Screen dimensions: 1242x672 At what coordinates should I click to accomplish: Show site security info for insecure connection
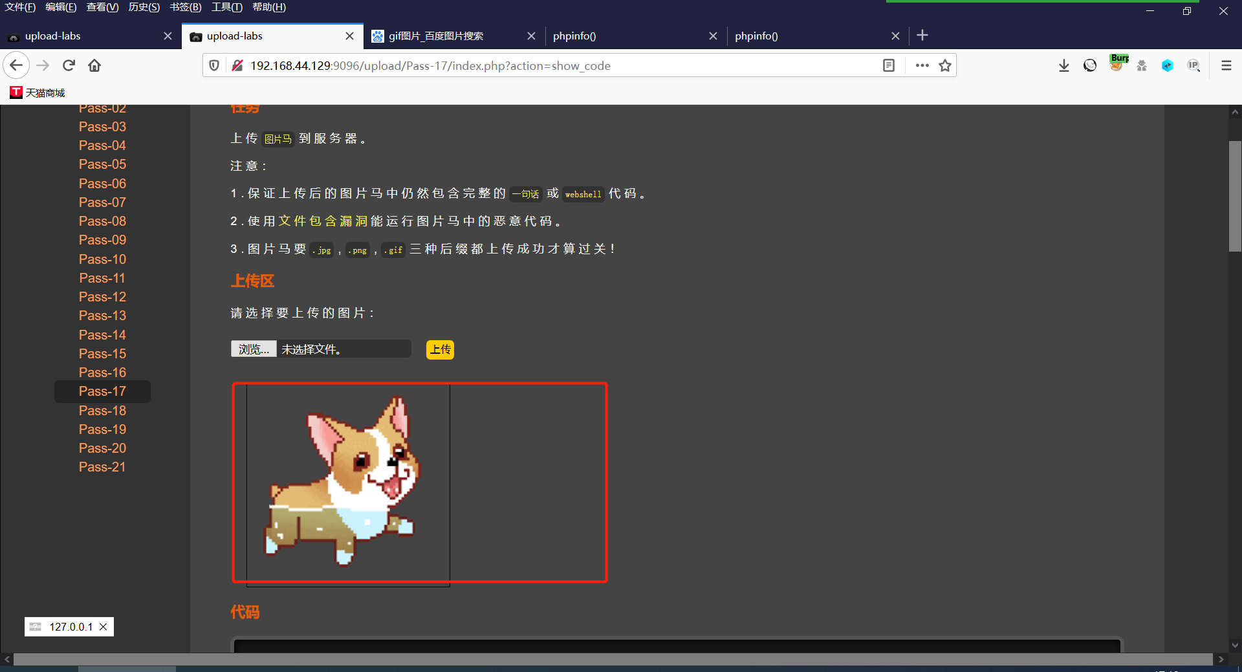tap(237, 65)
